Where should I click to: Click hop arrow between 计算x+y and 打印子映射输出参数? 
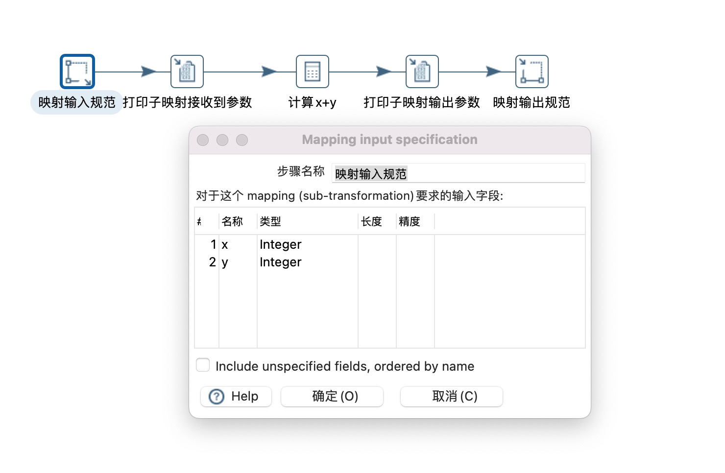coord(384,71)
